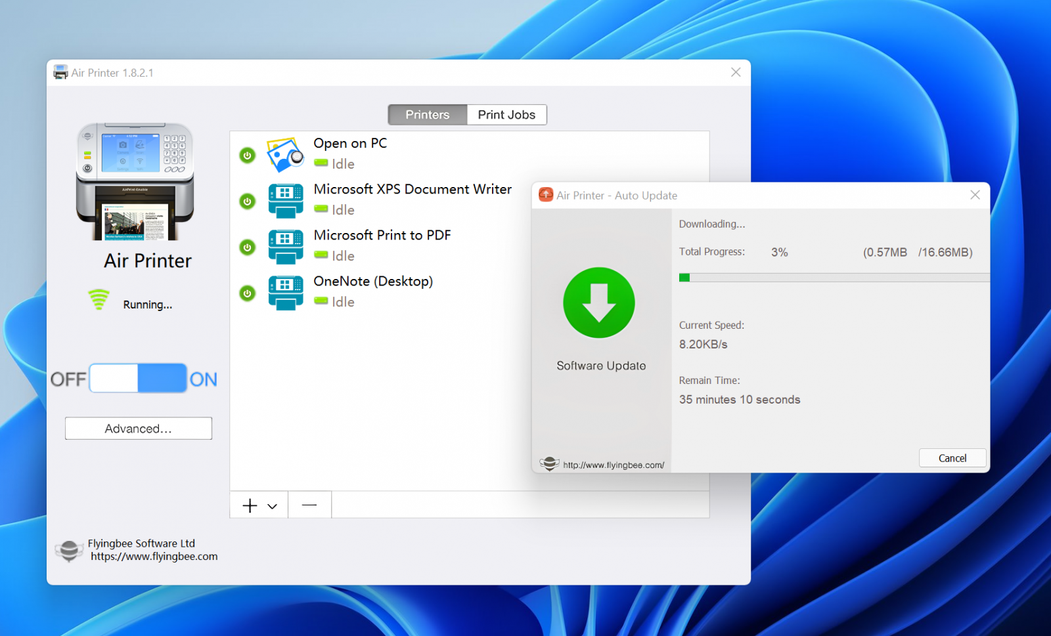Click the green Wi-Fi running status icon

pos(99,299)
